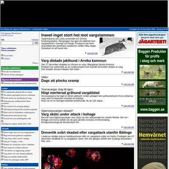Open the Baggen Produkter www.baggen.se ad
Image resolution: width=169 pixels, height=169 pixels.
coord(153,81)
